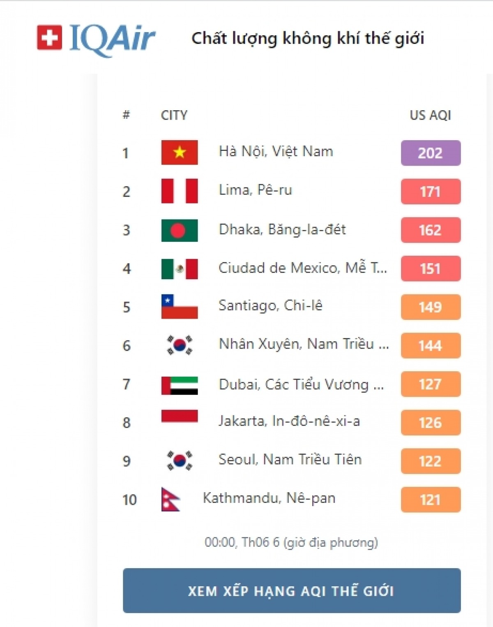The height and width of the screenshot is (627, 493).
Task: Select the Bangladesh flag icon
Action: [180, 230]
